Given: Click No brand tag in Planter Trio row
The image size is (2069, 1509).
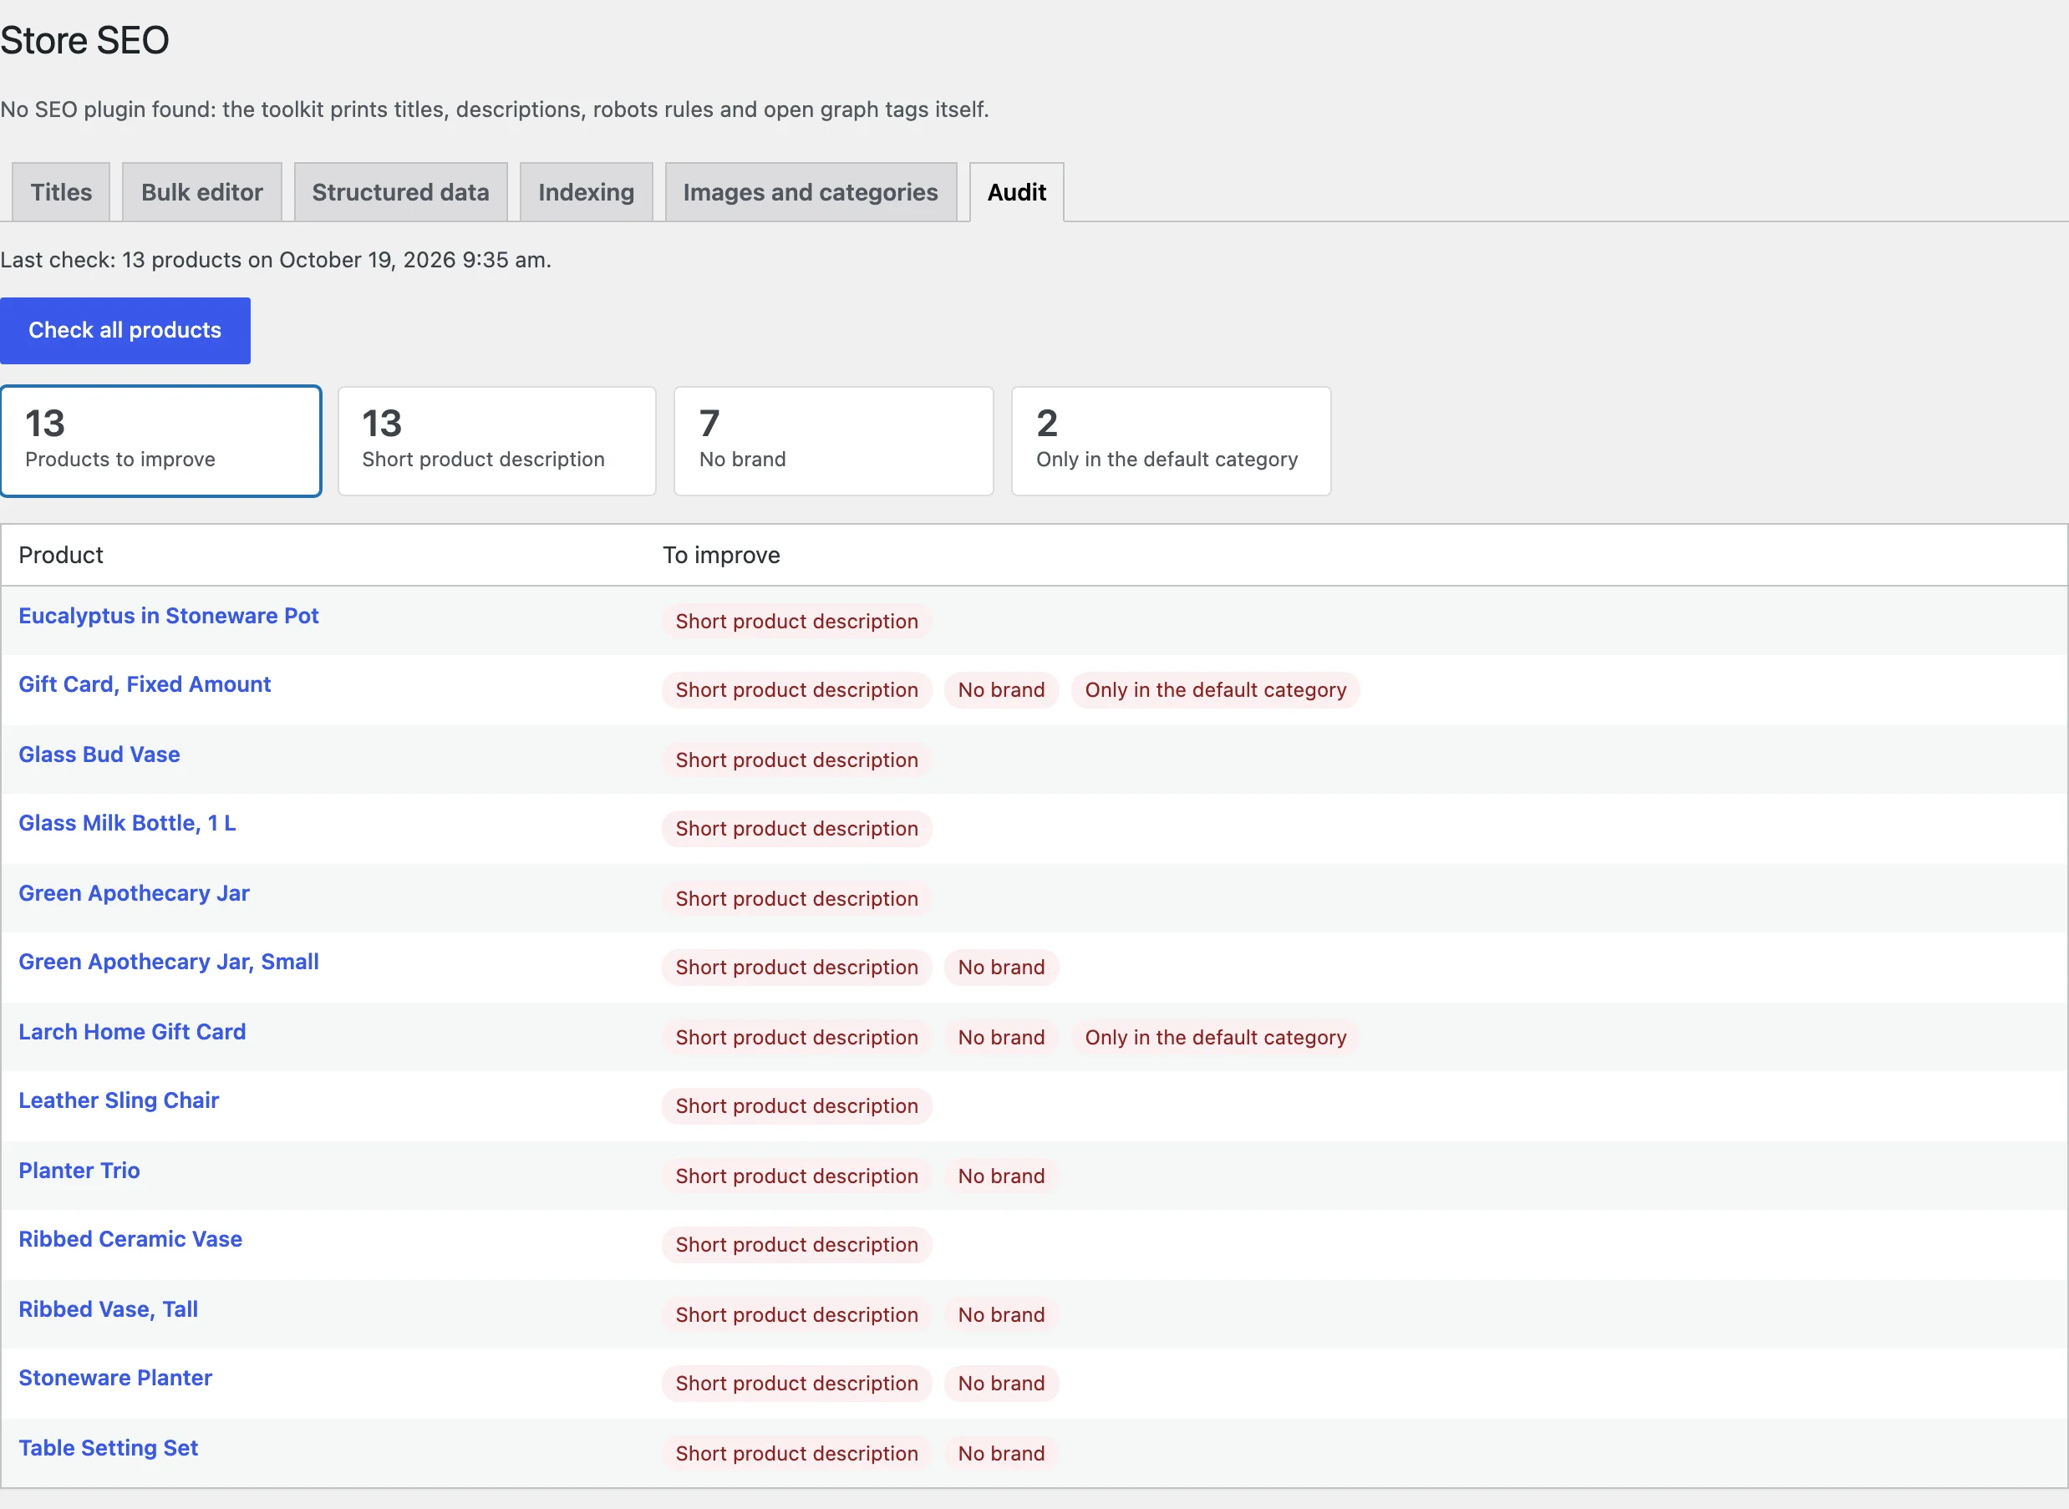Looking at the screenshot, I should pyautogui.click(x=1001, y=1176).
